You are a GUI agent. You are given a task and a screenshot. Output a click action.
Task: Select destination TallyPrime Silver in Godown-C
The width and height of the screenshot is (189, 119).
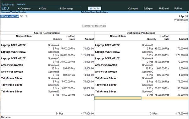pyautogui.click(x=106, y=92)
